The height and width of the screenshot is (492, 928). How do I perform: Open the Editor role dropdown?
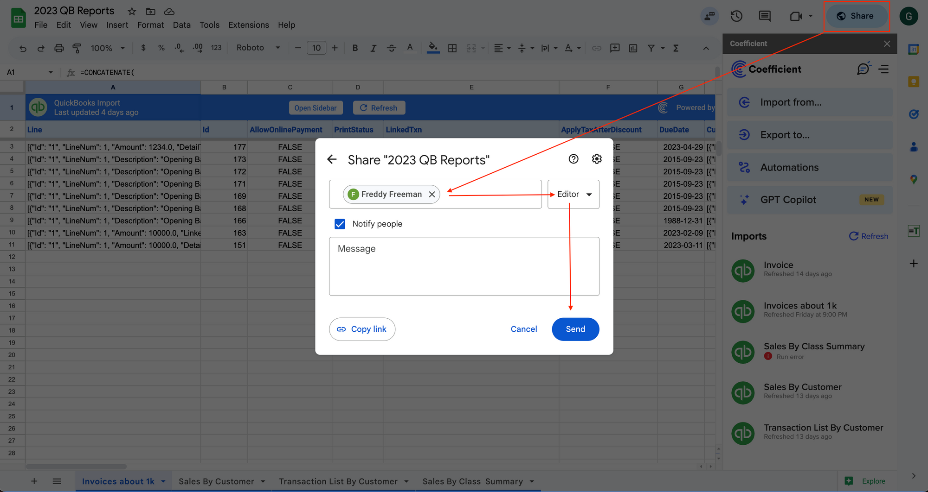[x=574, y=194]
